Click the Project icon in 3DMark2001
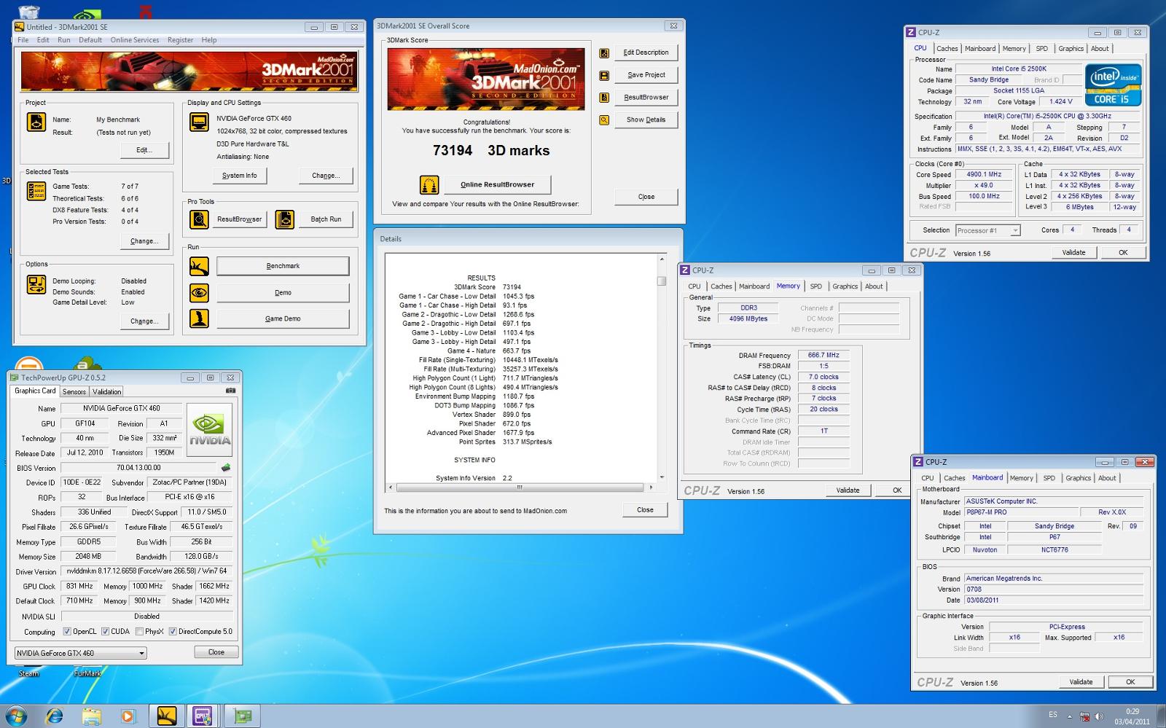The image size is (1166, 728). 36,122
